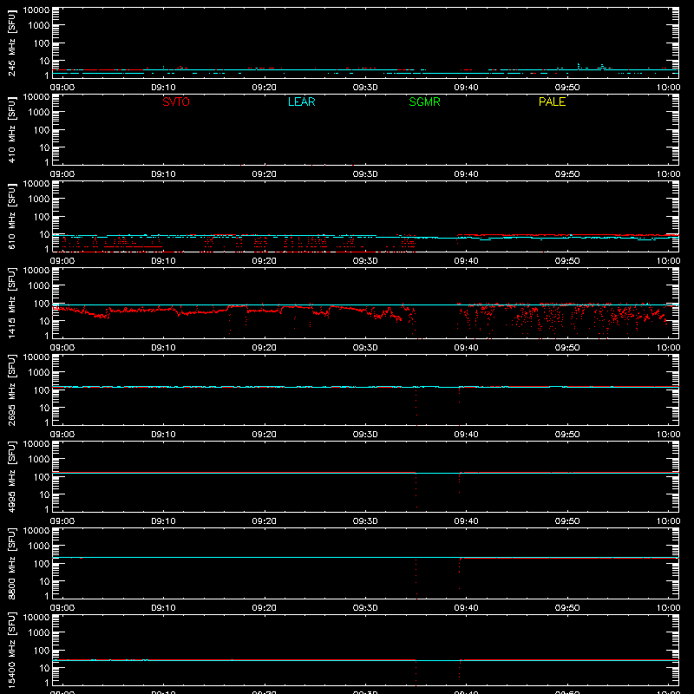Click 09:00 tick label of 8800 MHz plot
Image resolution: width=694 pixels, height=694 pixels.
pyautogui.click(x=62, y=608)
